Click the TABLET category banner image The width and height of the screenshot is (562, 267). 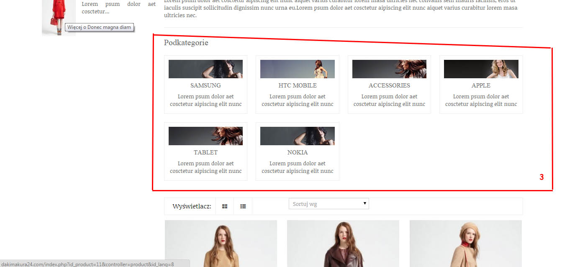(205, 136)
